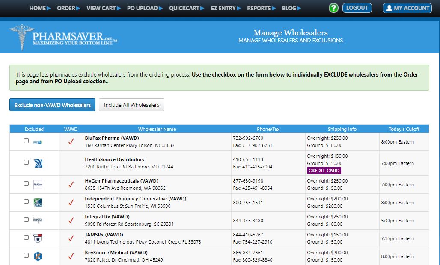Click the VAWD checkmark for BluPax Pharma

[71, 142]
